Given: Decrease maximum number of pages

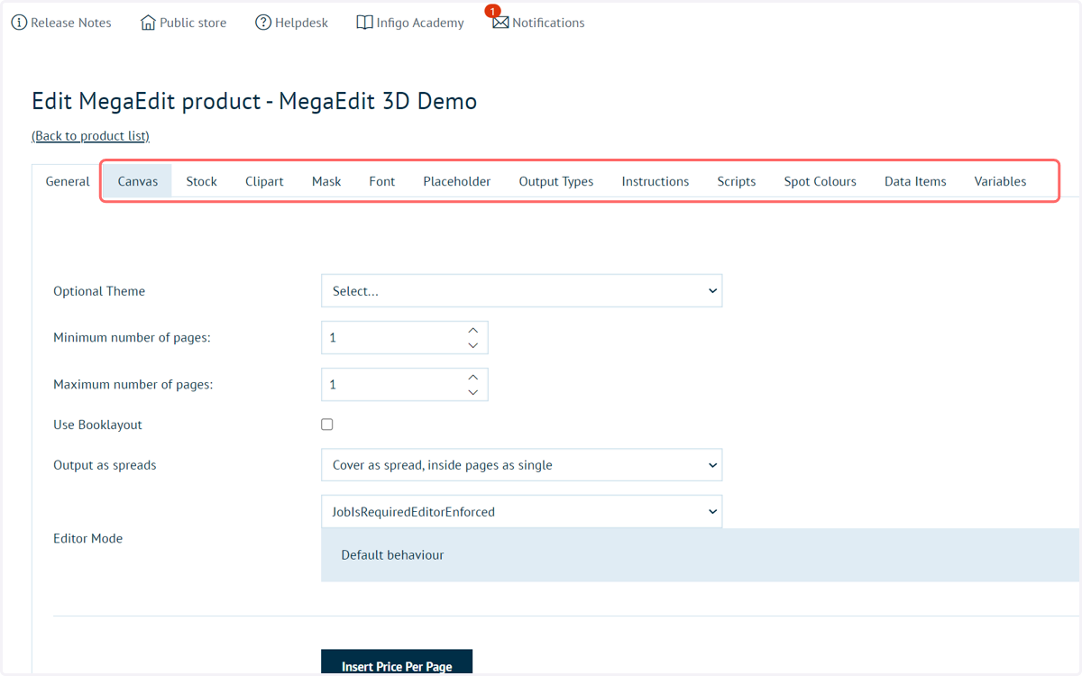Looking at the screenshot, I should 473,392.
